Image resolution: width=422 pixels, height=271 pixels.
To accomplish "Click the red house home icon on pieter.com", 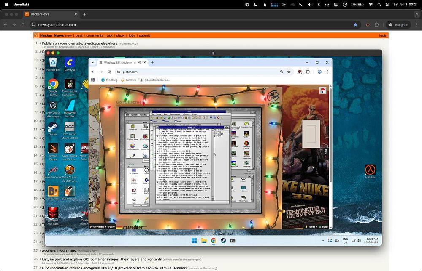I will coord(323,91).
